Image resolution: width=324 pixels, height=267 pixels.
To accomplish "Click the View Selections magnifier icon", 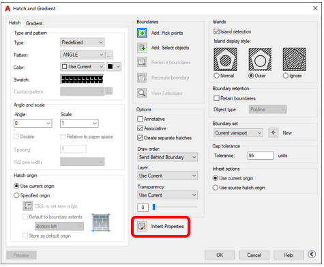I will pyautogui.click(x=142, y=93).
